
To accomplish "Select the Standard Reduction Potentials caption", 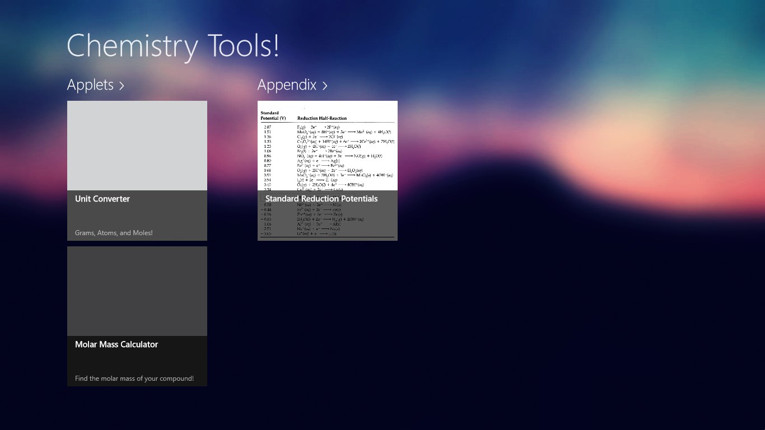I will tap(321, 199).
